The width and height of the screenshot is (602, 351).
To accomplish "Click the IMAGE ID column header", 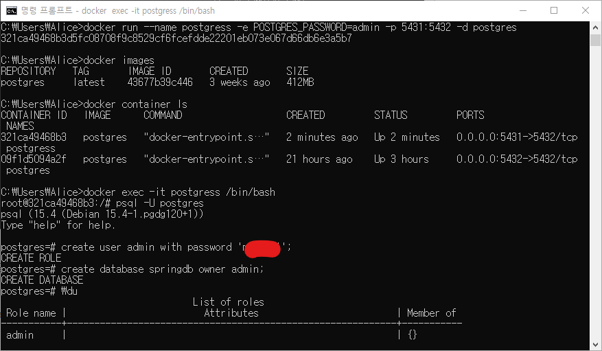I will (150, 71).
